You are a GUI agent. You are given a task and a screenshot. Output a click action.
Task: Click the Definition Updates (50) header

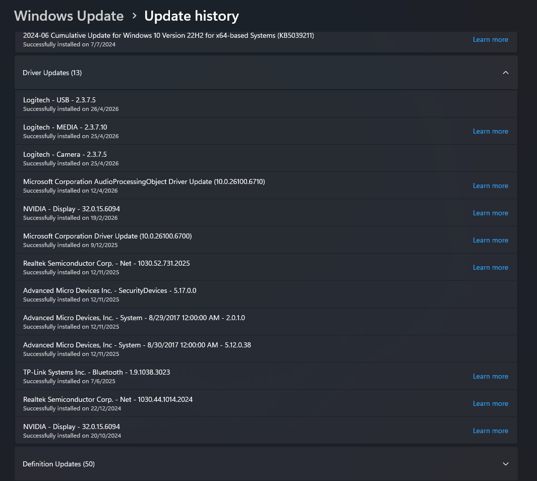pos(266,464)
